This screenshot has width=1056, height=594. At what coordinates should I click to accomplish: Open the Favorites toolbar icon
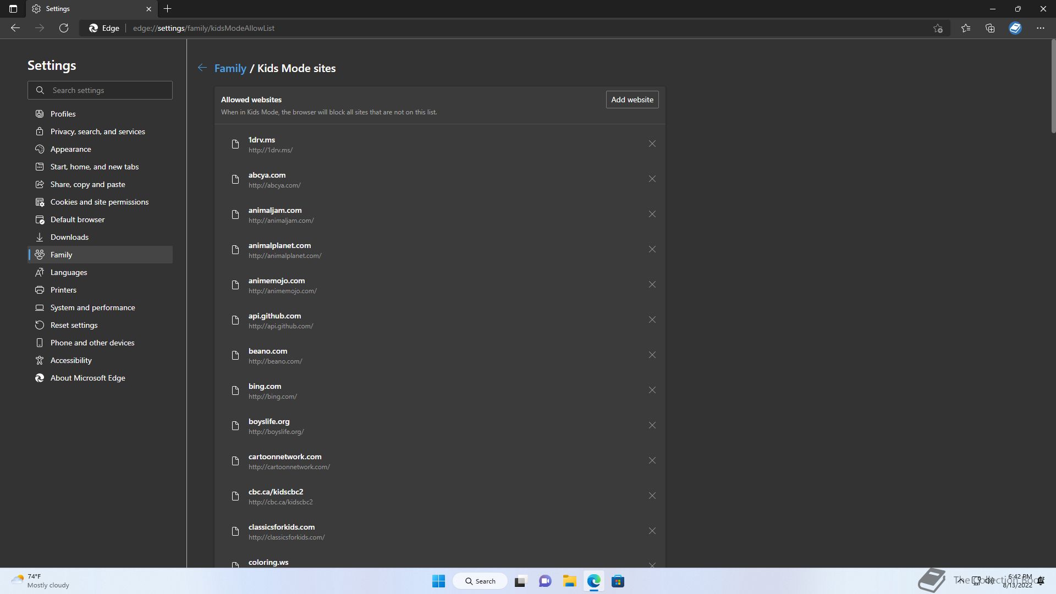tap(966, 28)
